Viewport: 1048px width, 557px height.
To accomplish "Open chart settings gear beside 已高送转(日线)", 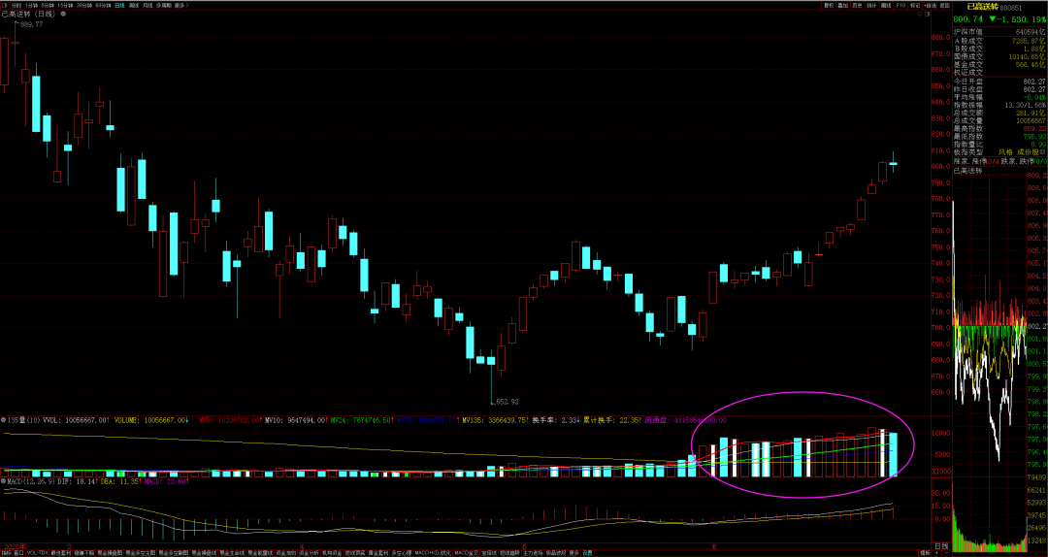I will click(x=63, y=14).
